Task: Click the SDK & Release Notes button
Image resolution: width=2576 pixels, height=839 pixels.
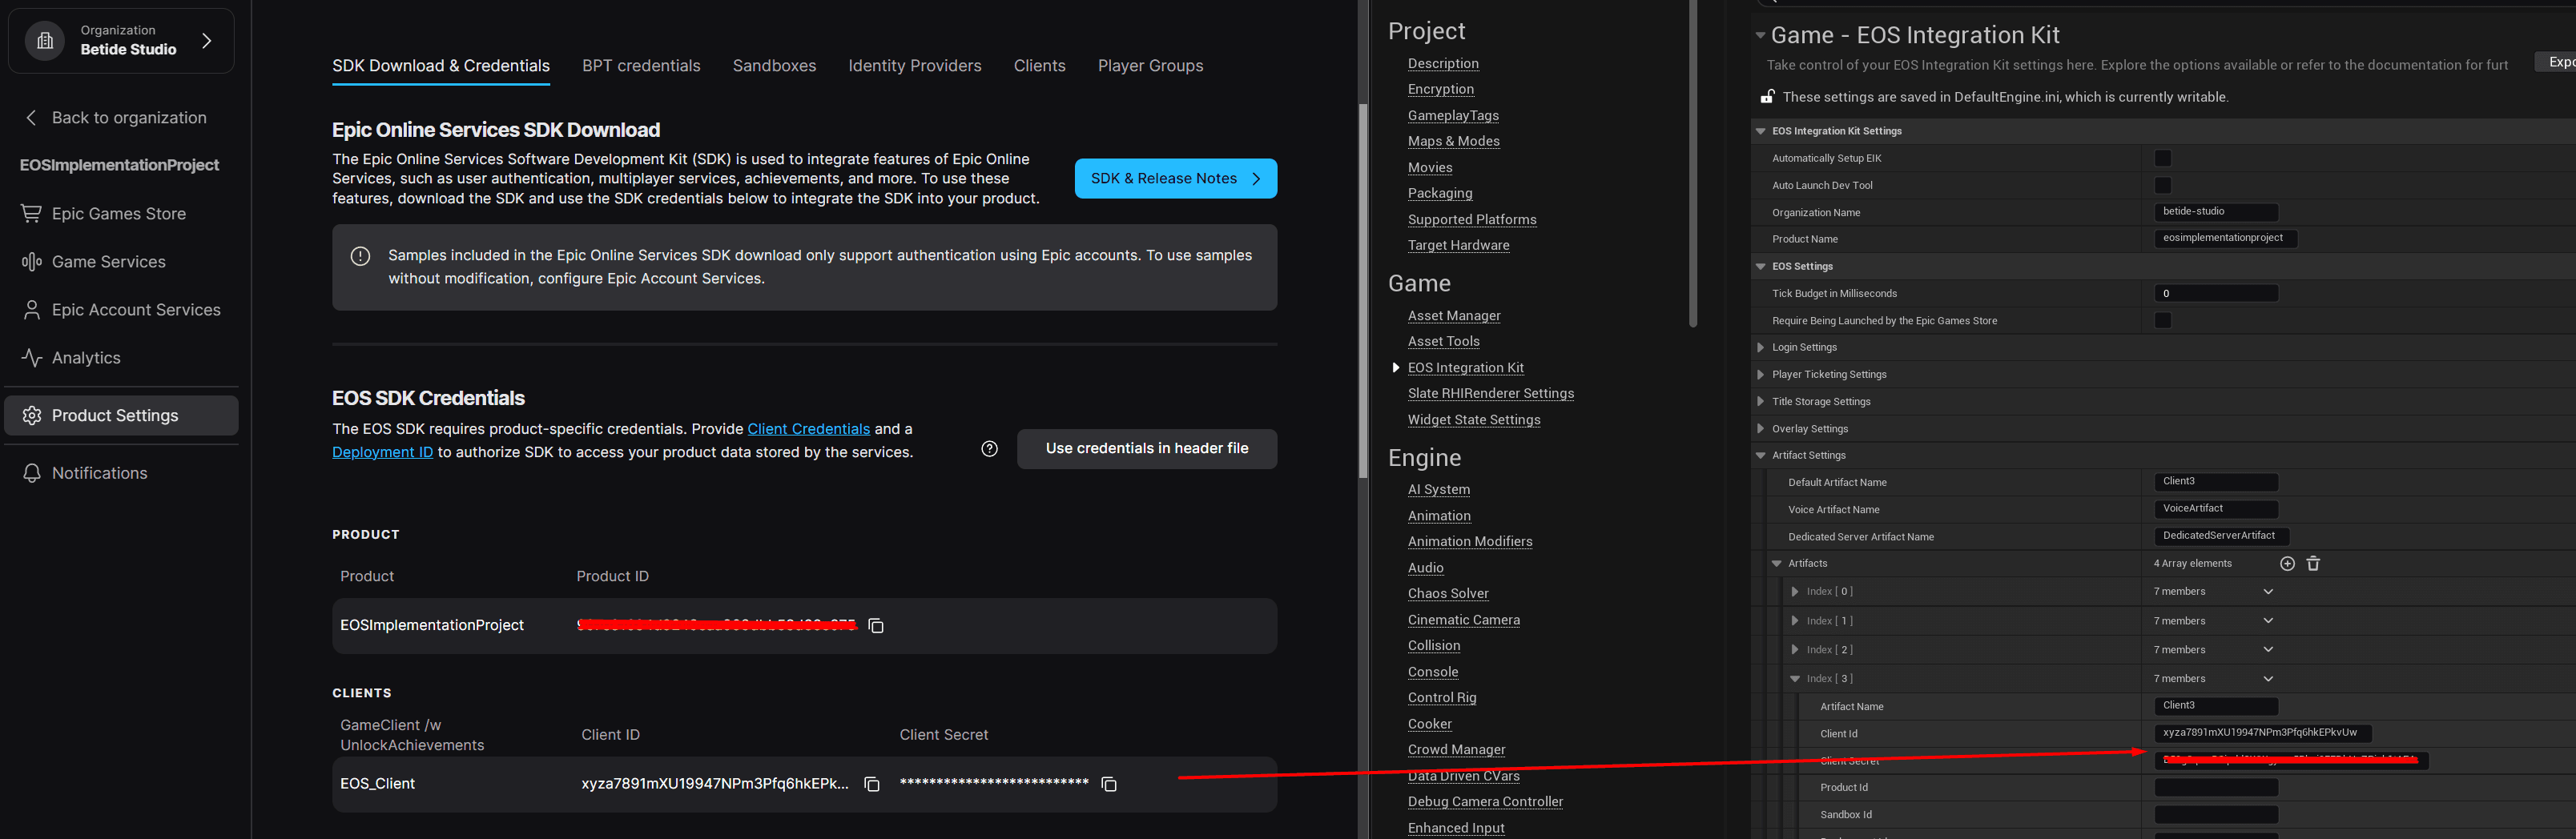Action: [1175, 179]
